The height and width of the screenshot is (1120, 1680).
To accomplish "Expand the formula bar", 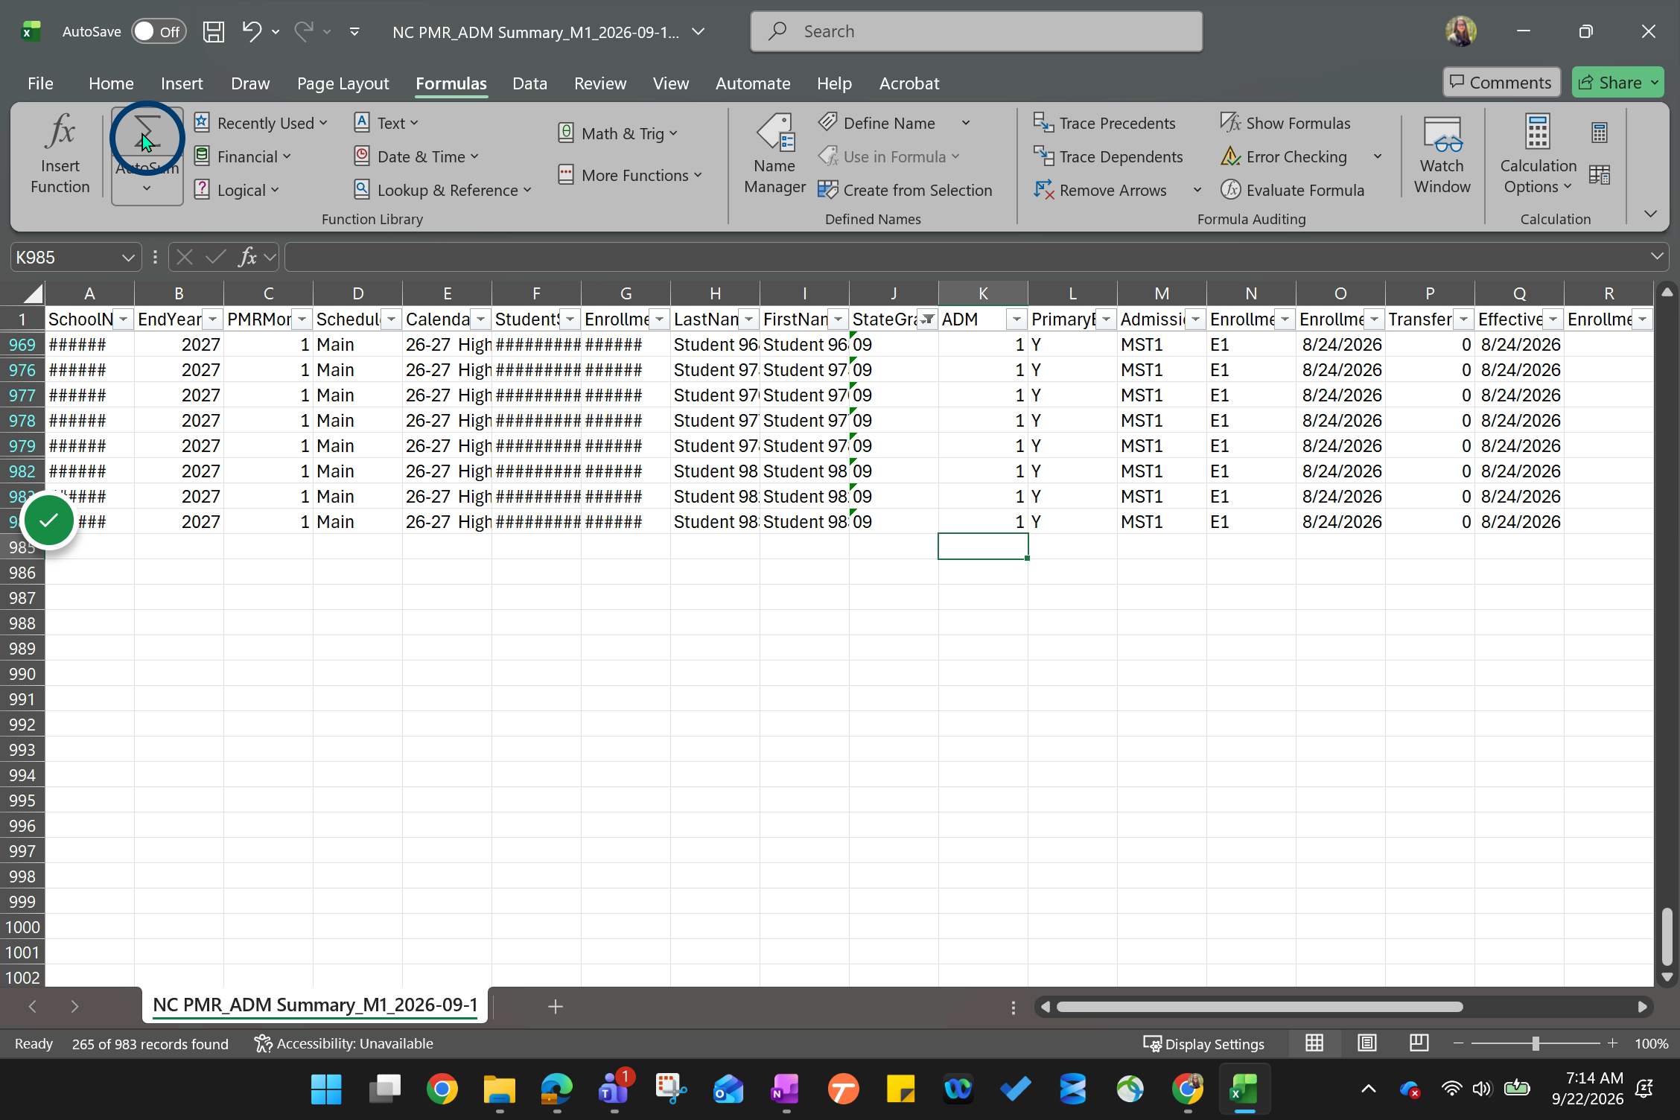I will tap(1657, 256).
